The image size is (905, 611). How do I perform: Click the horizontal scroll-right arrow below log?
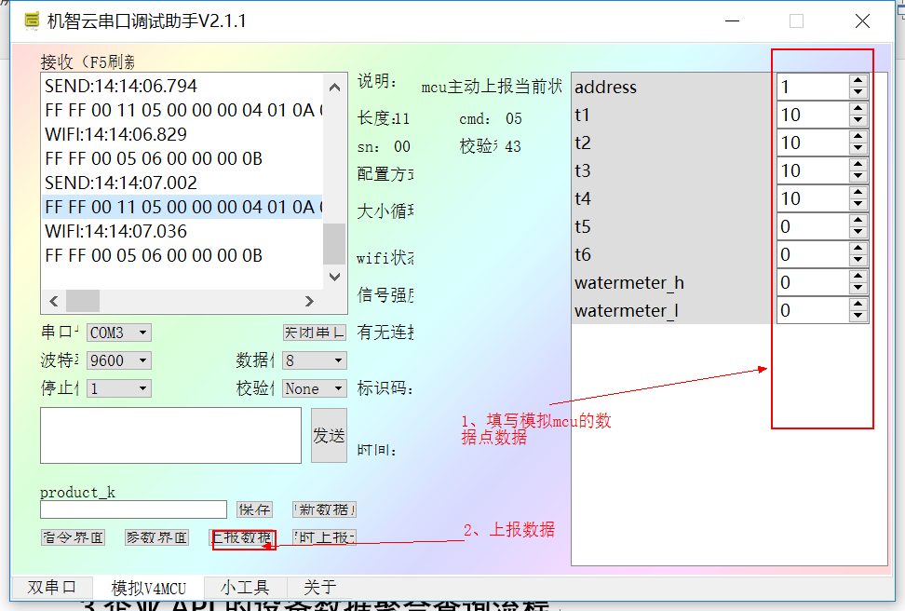pyautogui.click(x=308, y=303)
